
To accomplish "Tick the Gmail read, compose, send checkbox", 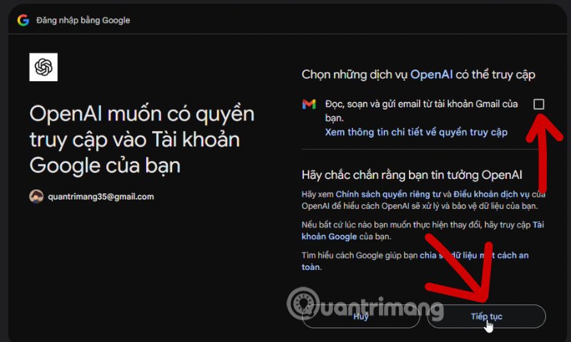I will pos(539,104).
